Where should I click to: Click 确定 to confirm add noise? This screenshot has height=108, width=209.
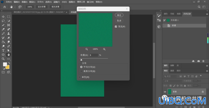[x=119, y=15]
